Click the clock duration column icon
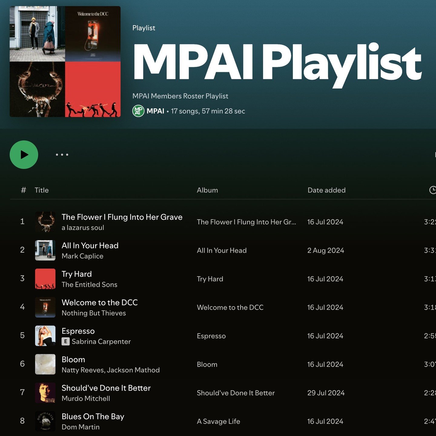The width and height of the screenshot is (436, 436). (433, 190)
